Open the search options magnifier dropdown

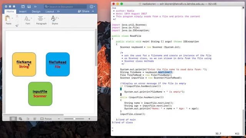pyautogui.click(x=47, y=7)
